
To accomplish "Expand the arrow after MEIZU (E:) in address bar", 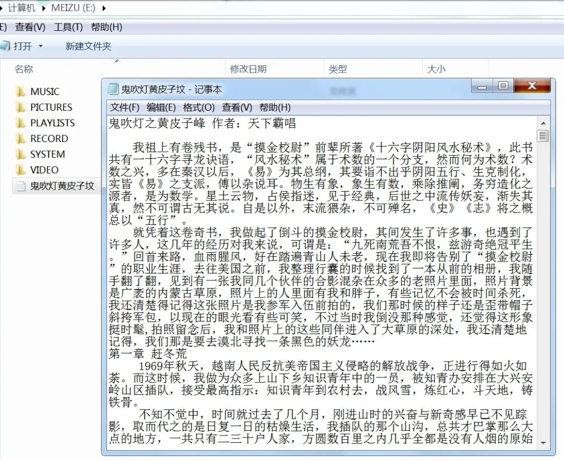I will tap(103, 8).
